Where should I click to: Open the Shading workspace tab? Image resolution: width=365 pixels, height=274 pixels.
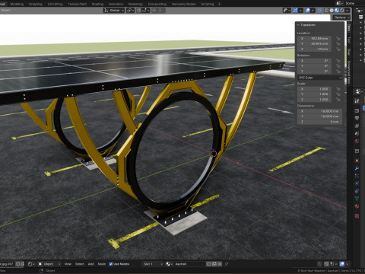point(97,4)
